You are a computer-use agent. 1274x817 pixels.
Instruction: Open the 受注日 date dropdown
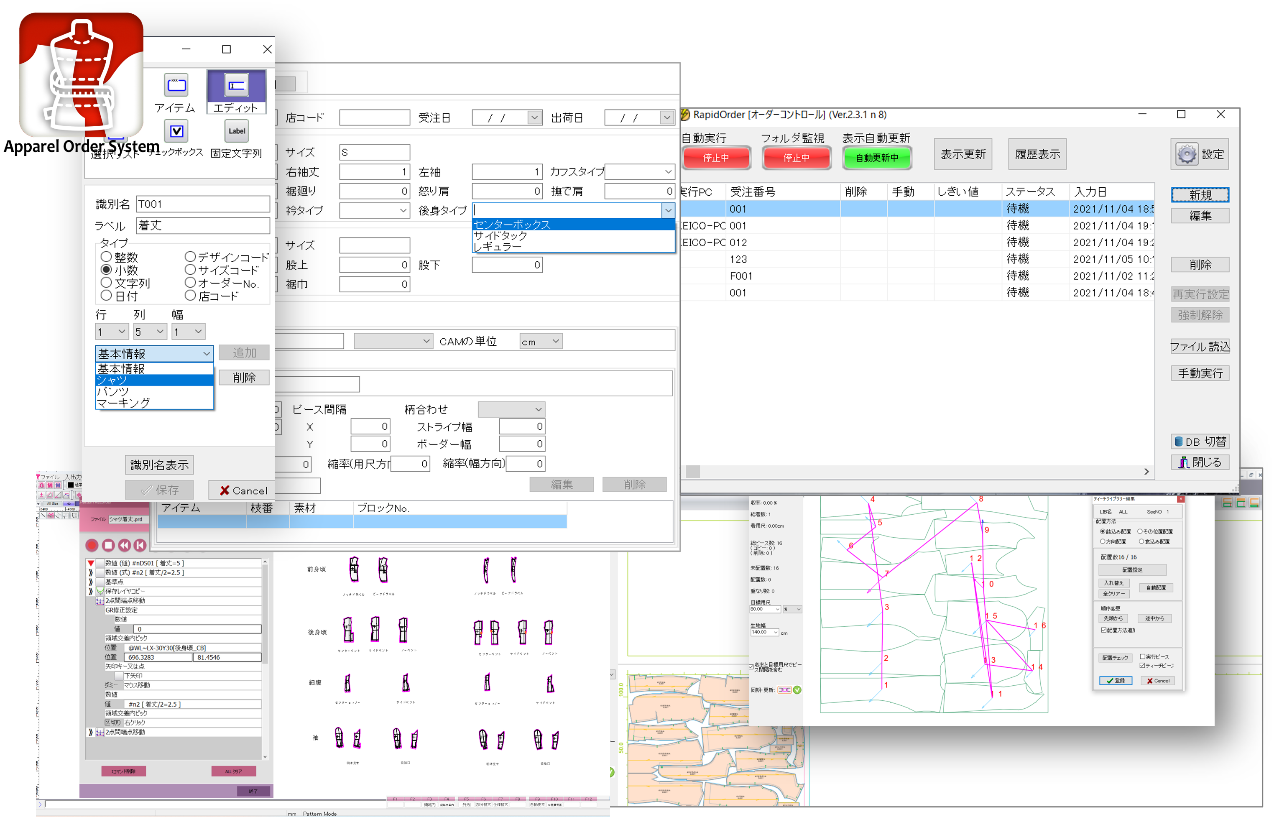click(534, 117)
